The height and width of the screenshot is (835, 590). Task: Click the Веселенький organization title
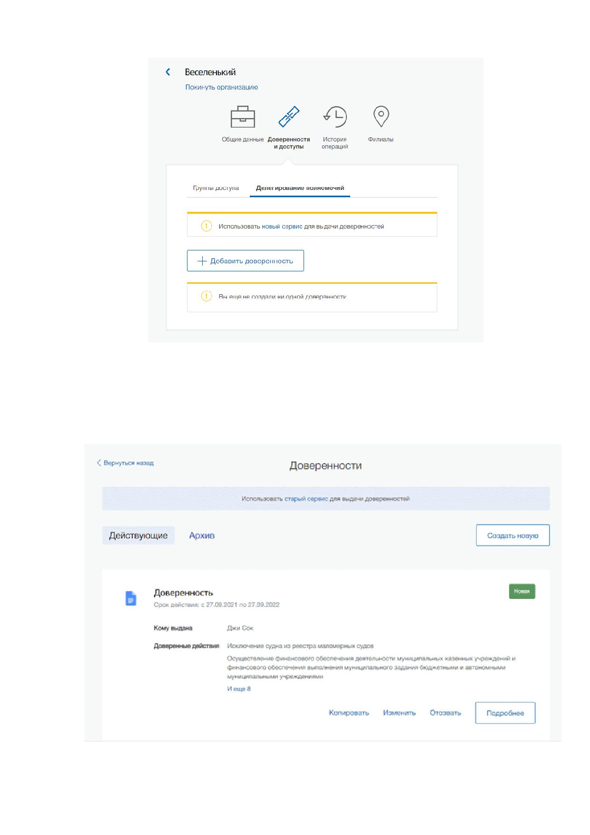click(x=210, y=72)
